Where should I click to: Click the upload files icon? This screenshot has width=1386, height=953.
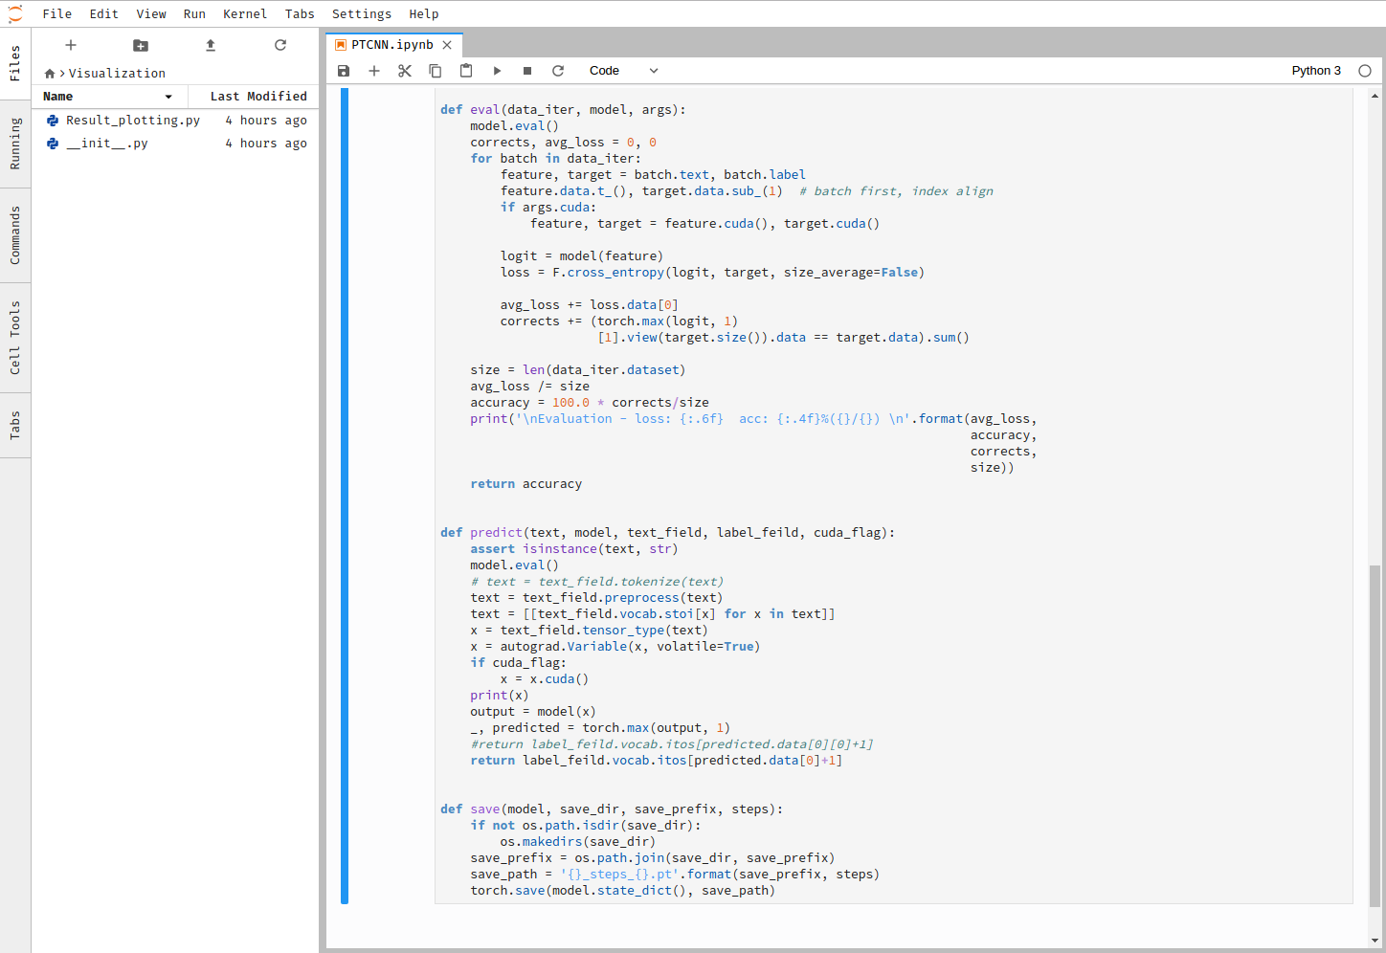tap(211, 45)
